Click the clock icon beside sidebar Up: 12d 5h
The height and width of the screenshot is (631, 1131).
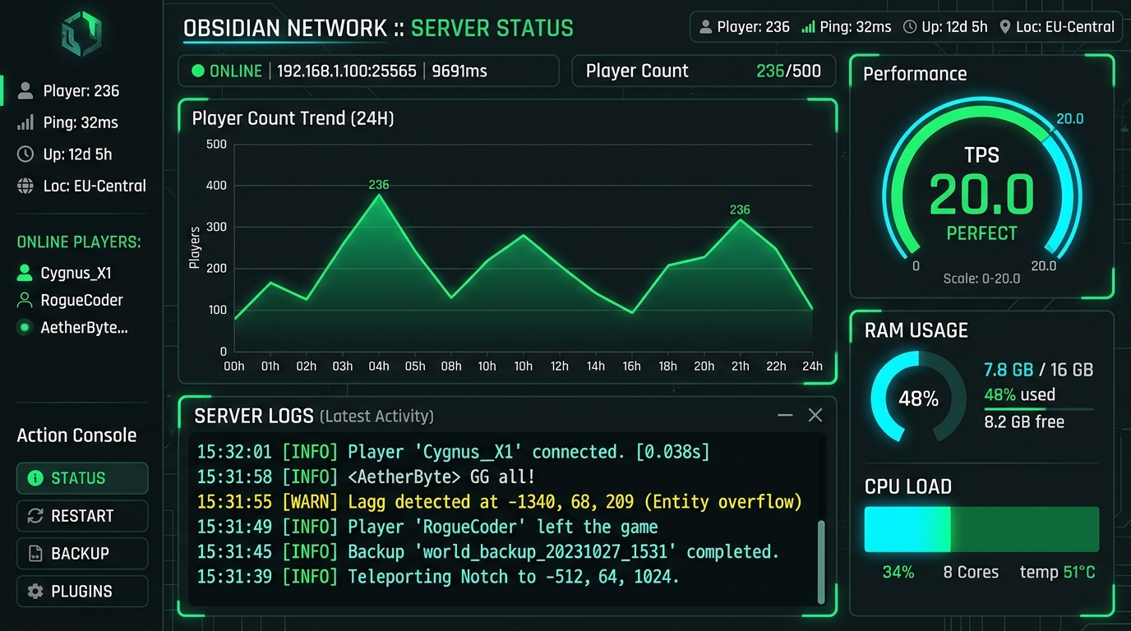coord(25,154)
